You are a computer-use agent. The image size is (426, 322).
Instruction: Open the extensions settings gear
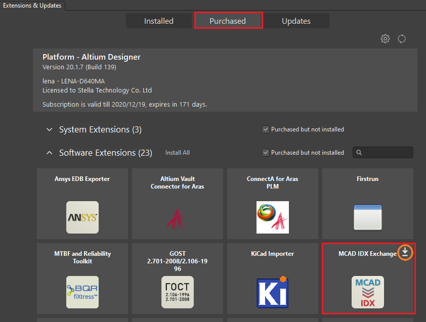(385, 39)
